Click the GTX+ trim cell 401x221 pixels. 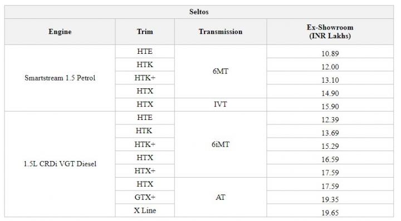145,197
